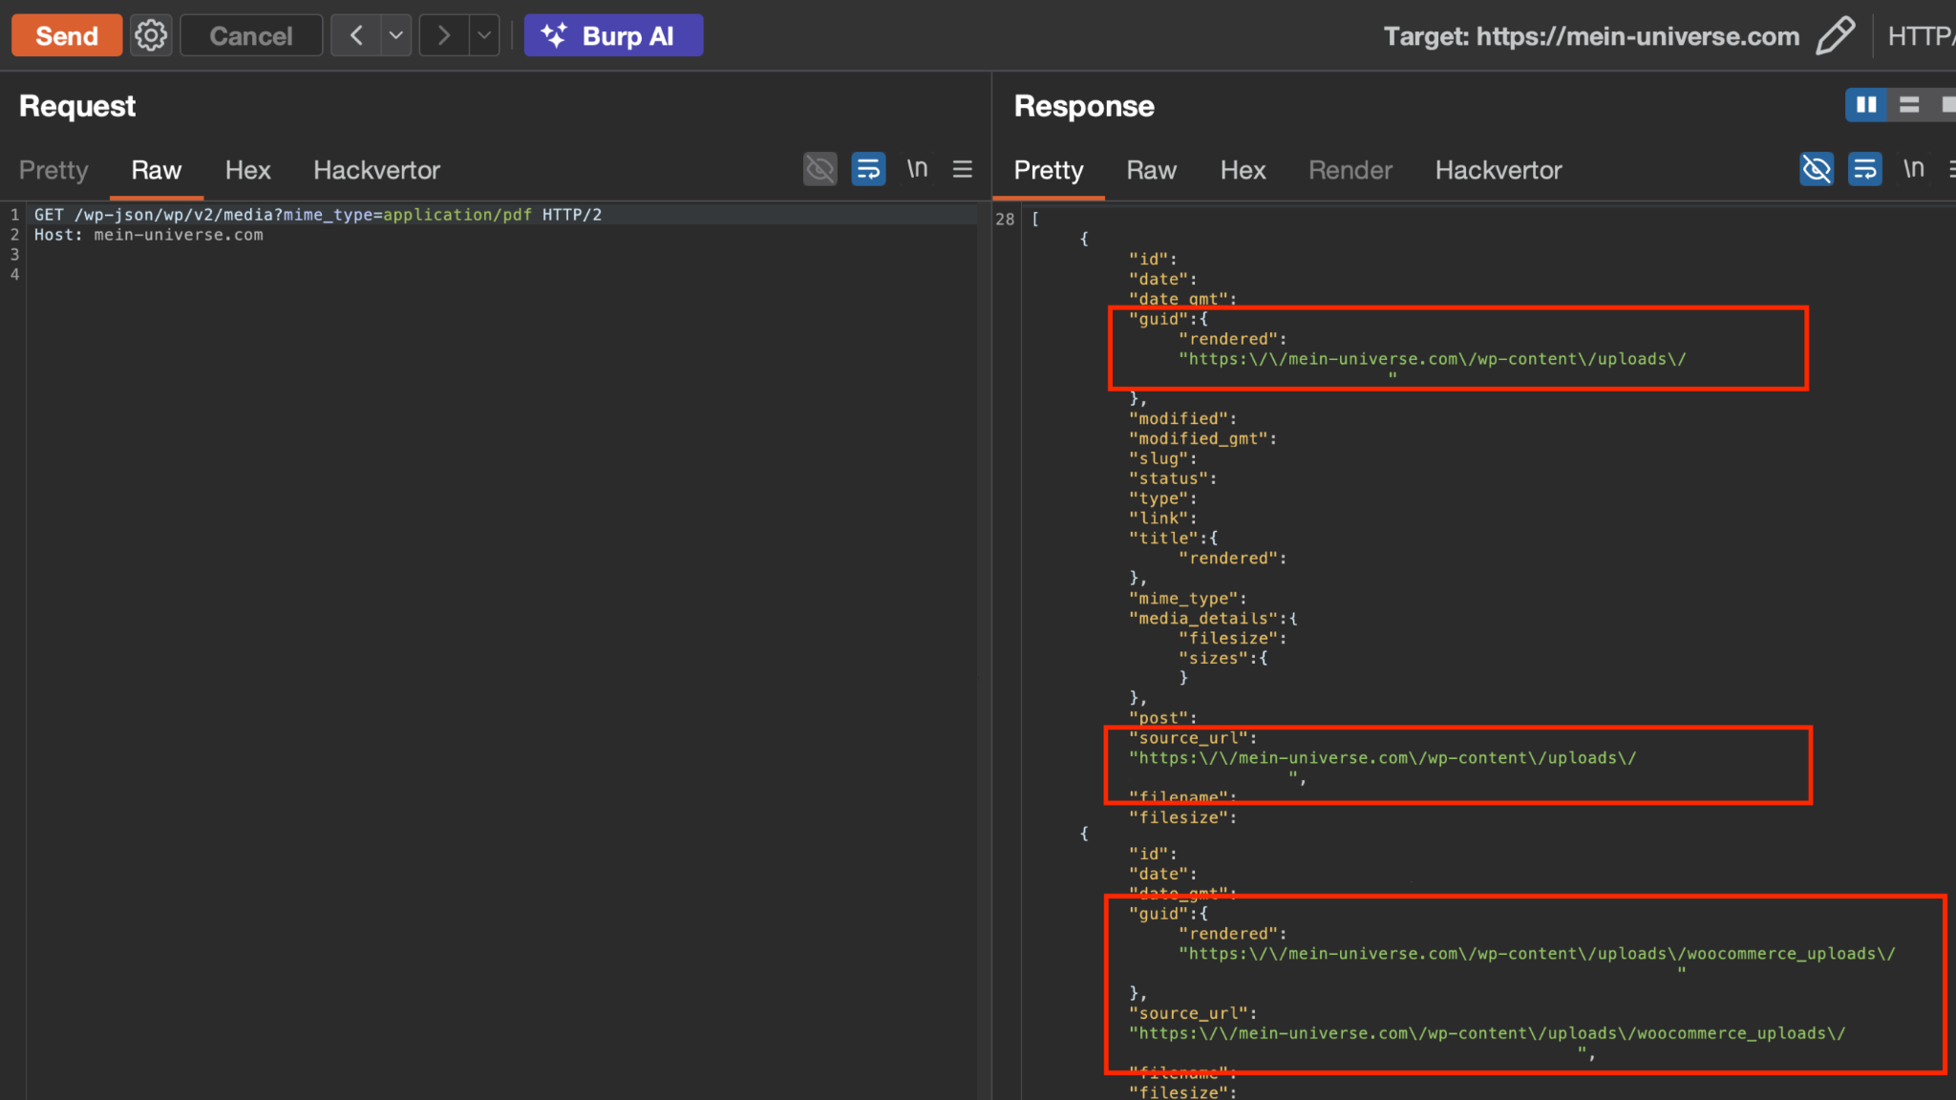Expand the back history dropdown arrow
This screenshot has height=1100, width=1956.
pyautogui.click(x=396, y=35)
